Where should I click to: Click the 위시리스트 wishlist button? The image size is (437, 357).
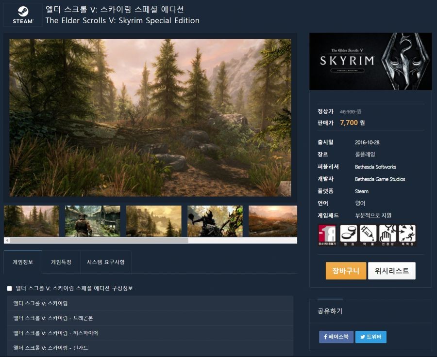pyautogui.click(x=391, y=270)
